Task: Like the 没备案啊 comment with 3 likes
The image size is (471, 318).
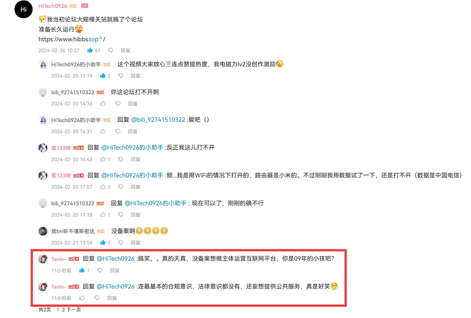Action: click(x=103, y=243)
